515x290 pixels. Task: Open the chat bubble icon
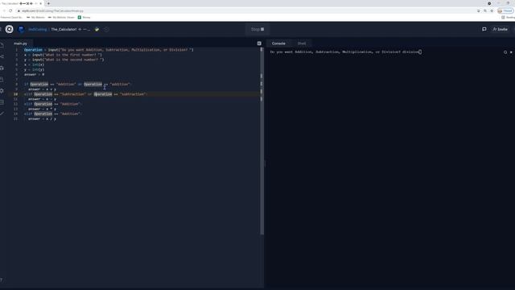(x=484, y=29)
